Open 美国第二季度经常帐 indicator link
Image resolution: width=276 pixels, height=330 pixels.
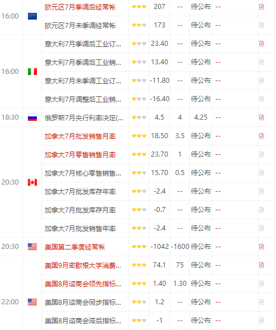75,247
